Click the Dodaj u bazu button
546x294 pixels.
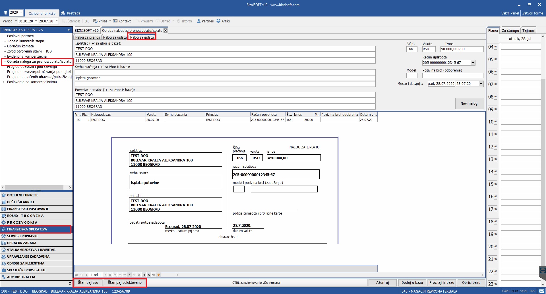point(412,283)
